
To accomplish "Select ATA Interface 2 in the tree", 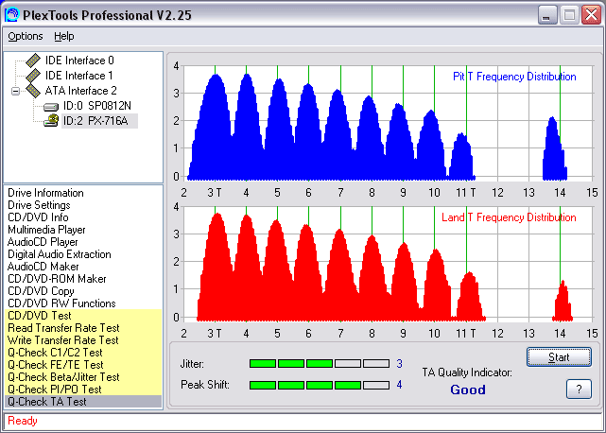I will coord(80,91).
